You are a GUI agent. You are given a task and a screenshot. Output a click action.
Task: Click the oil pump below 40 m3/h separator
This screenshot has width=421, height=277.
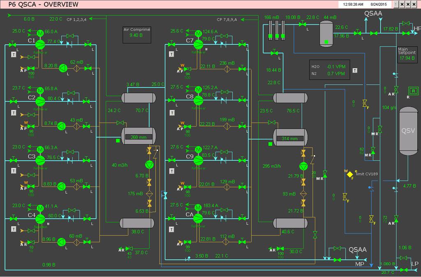pyautogui.click(x=149, y=164)
